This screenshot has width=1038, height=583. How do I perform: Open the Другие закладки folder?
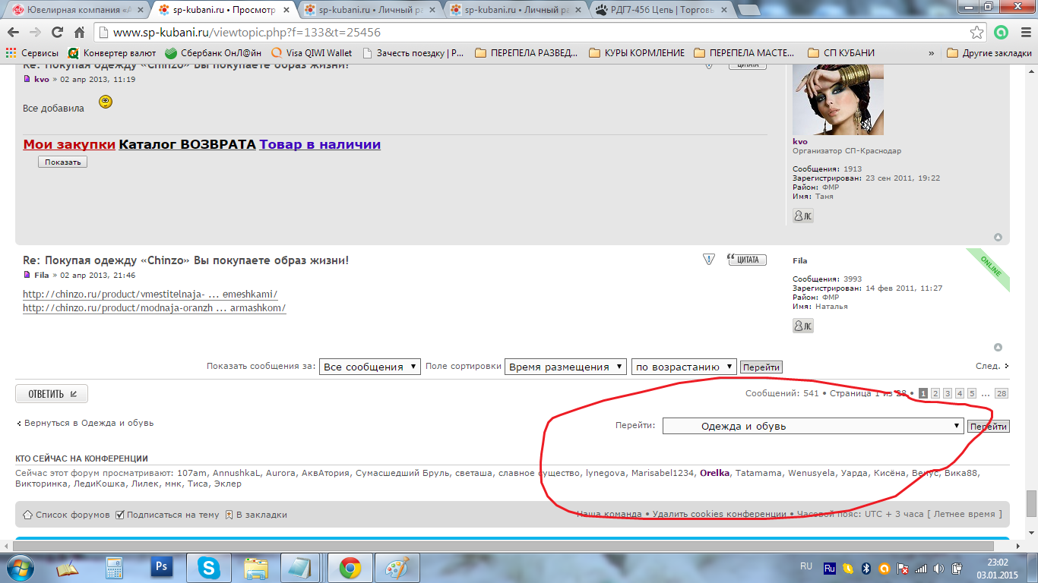click(x=989, y=53)
